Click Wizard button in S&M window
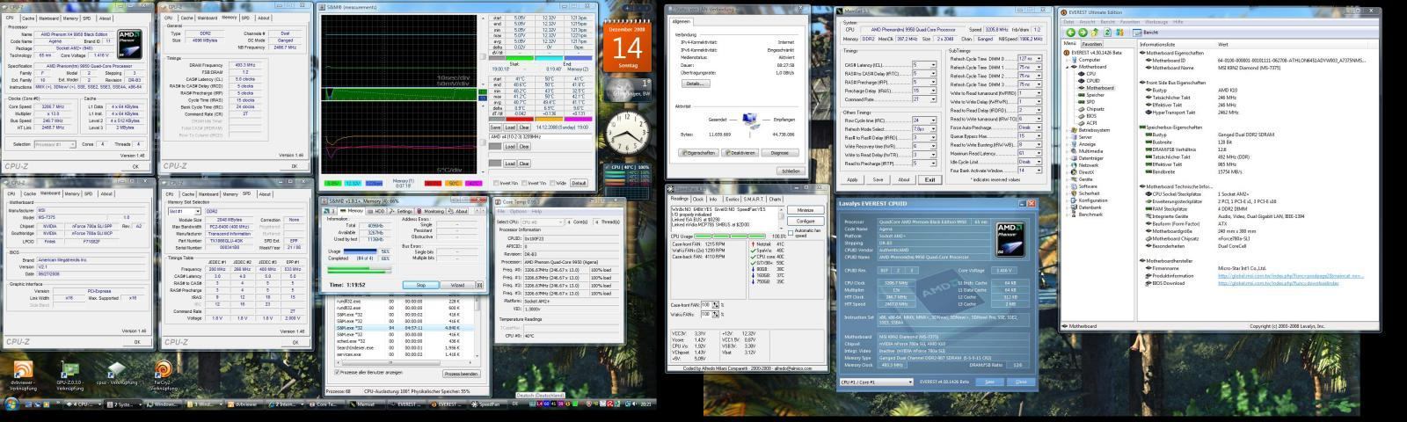Screen dimensions: 1407x422 (x=457, y=285)
